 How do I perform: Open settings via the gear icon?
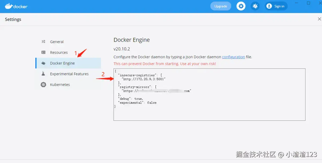click(x=241, y=6)
